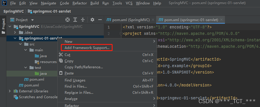
Task: Click the Cut scissors icon in context menu
Action: click(x=61, y=55)
